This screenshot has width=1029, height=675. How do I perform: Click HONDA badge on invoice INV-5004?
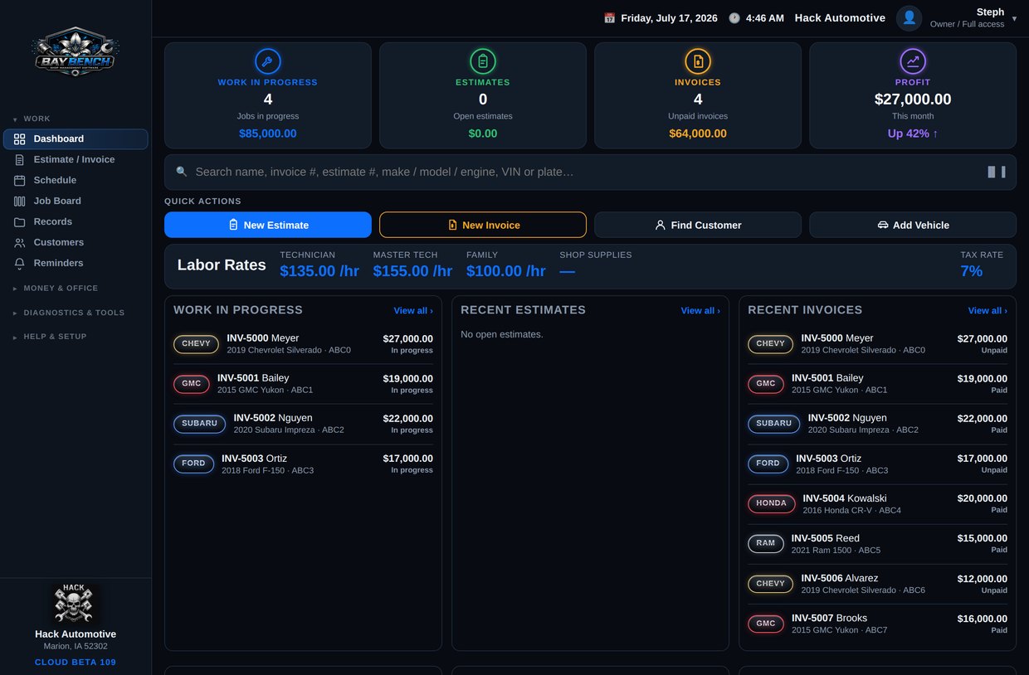pos(771,503)
